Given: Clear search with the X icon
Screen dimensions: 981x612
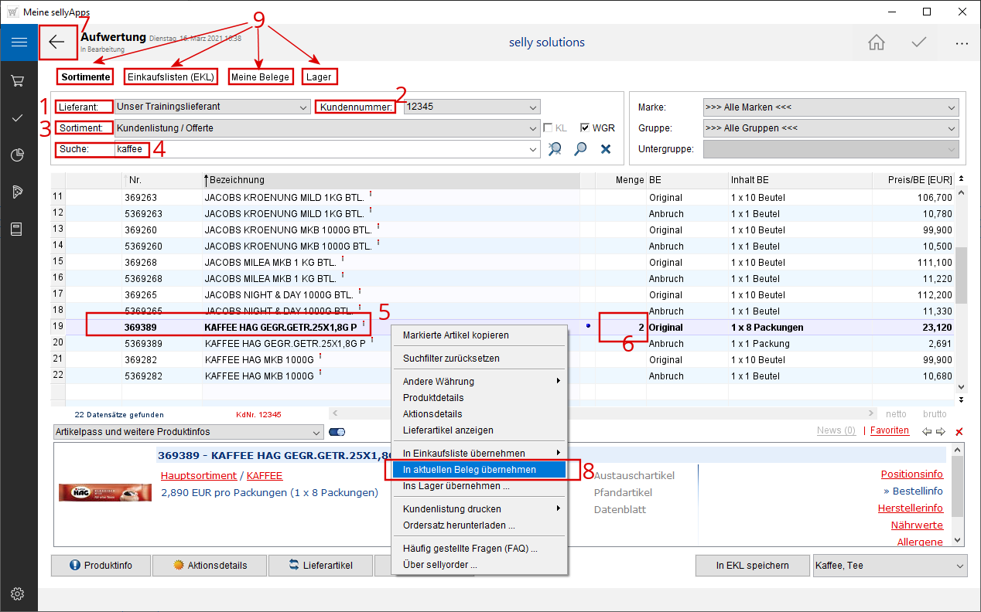Looking at the screenshot, I should [x=606, y=149].
